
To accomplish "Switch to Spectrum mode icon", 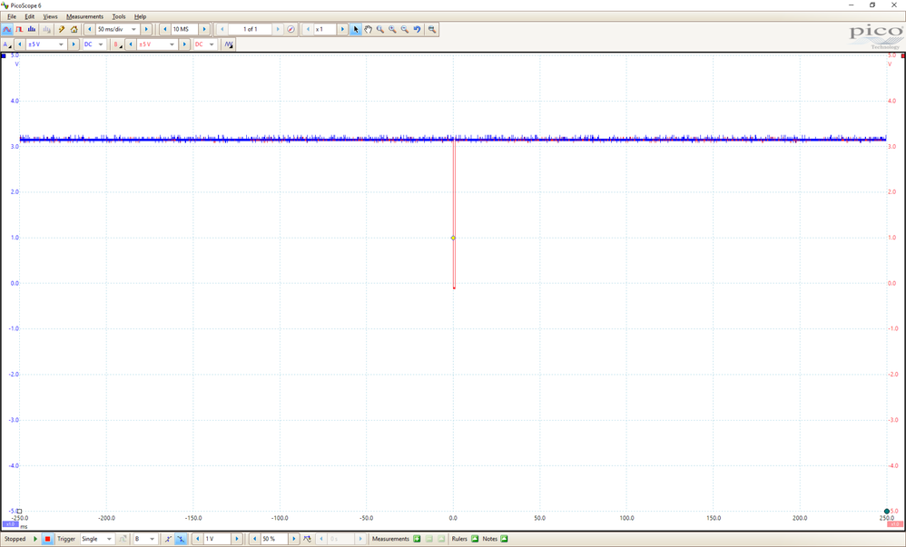I will (x=32, y=29).
